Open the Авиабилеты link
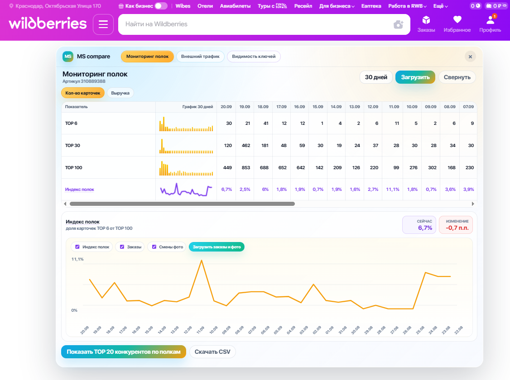510x380 pixels. [235, 6]
